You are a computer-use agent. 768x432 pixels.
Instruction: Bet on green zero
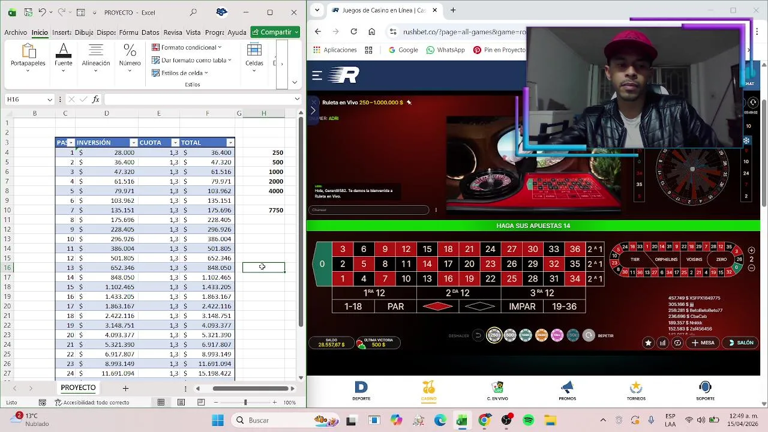(x=322, y=264)
